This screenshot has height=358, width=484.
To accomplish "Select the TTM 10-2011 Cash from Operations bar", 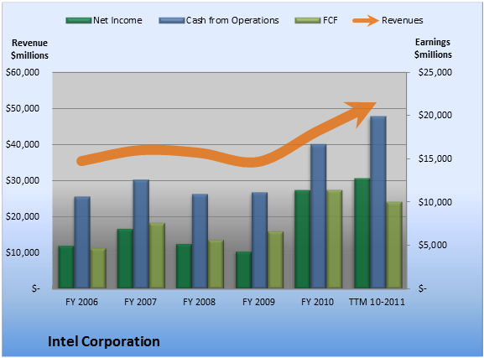I will (x=378, y=202).
